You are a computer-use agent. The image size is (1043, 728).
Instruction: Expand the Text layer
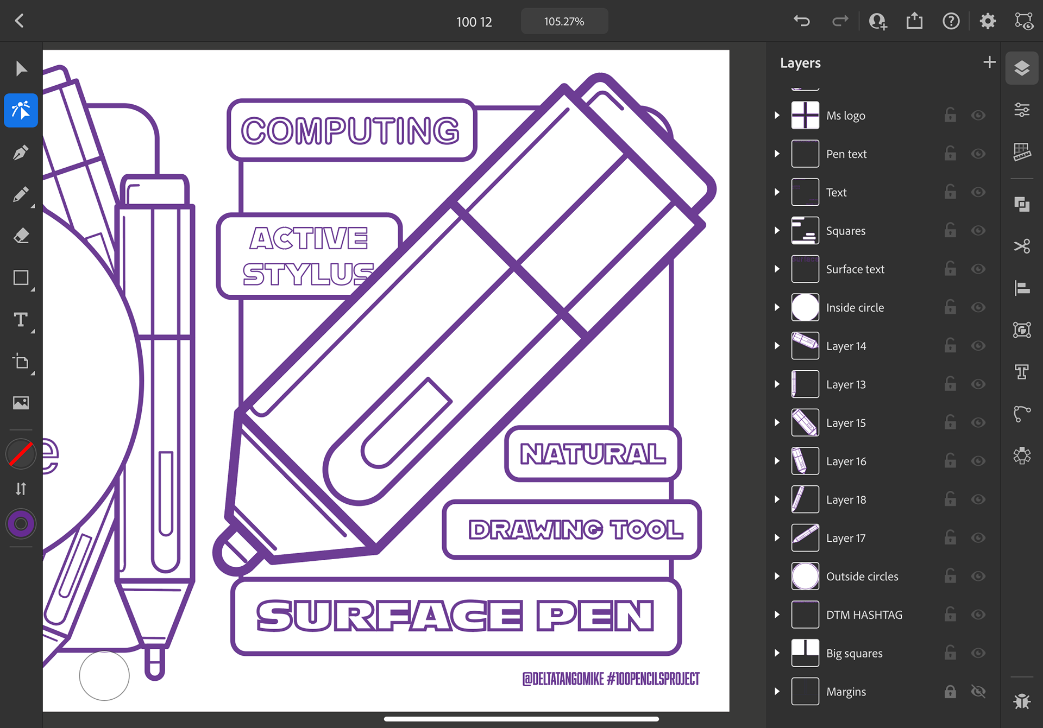click(x=777, y=192)
